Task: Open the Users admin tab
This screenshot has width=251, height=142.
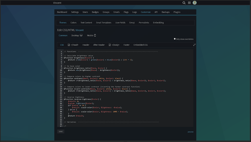Action: point(85,12)
